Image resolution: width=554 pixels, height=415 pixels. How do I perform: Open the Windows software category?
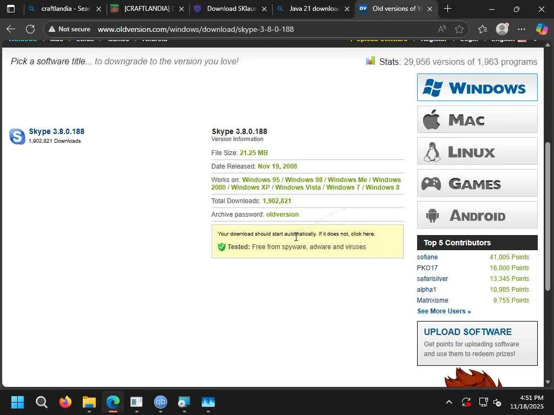click(x=477, y=87)
